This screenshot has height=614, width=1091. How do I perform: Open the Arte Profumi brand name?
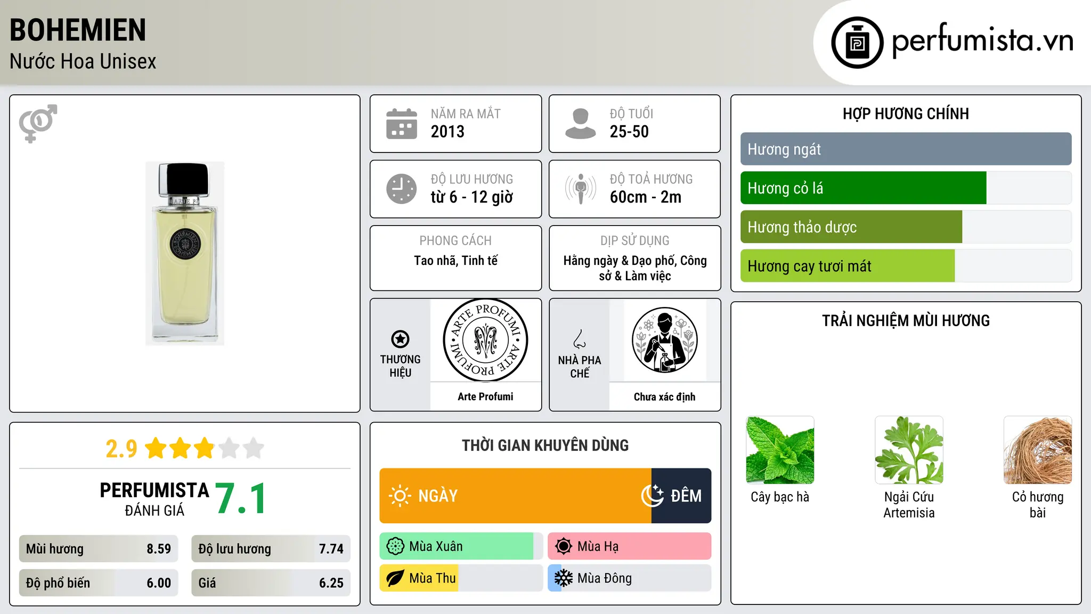[485, 397]
